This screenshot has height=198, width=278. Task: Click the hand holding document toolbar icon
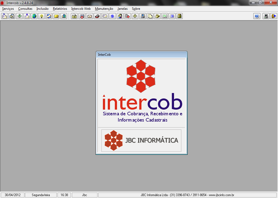[x=12, y=16]
